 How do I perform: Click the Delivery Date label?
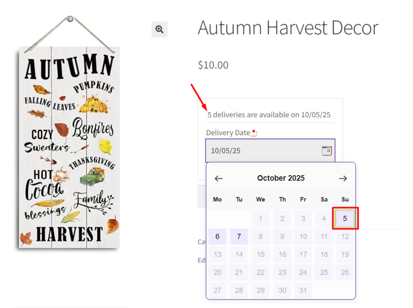pos(228,133)
